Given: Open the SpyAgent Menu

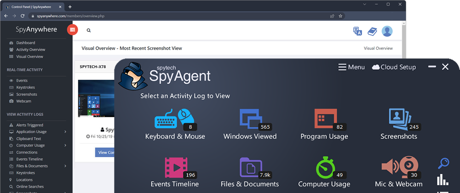Looking at the screenshot, I should 351,67.
